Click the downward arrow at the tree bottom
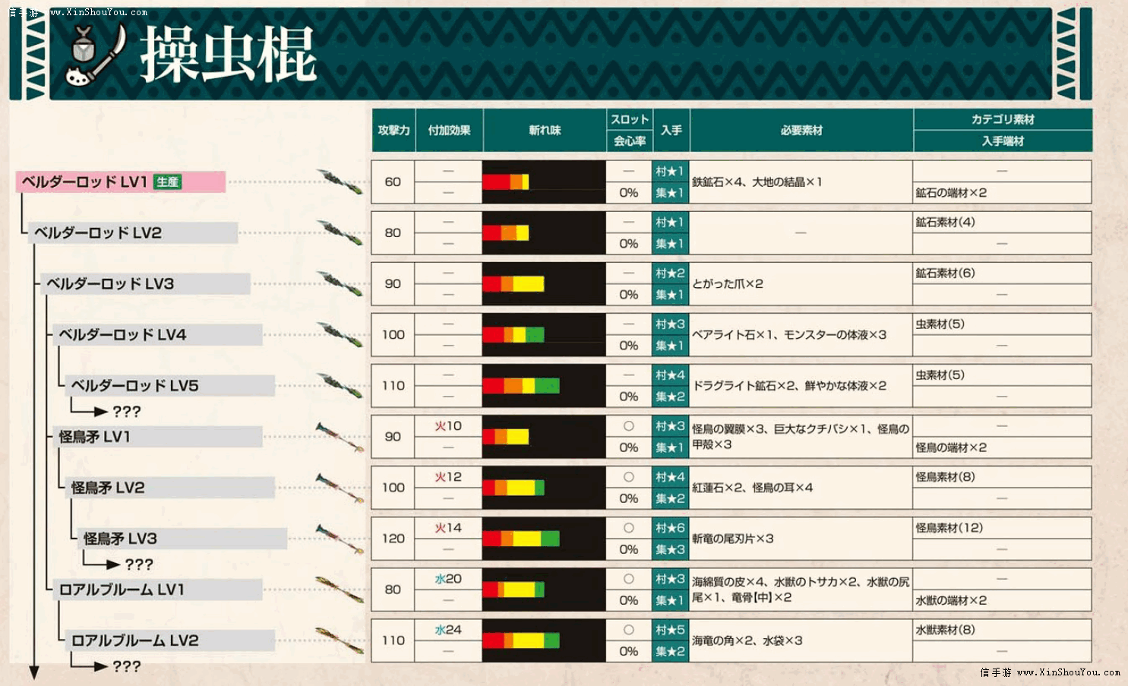 tap(33, 672)
